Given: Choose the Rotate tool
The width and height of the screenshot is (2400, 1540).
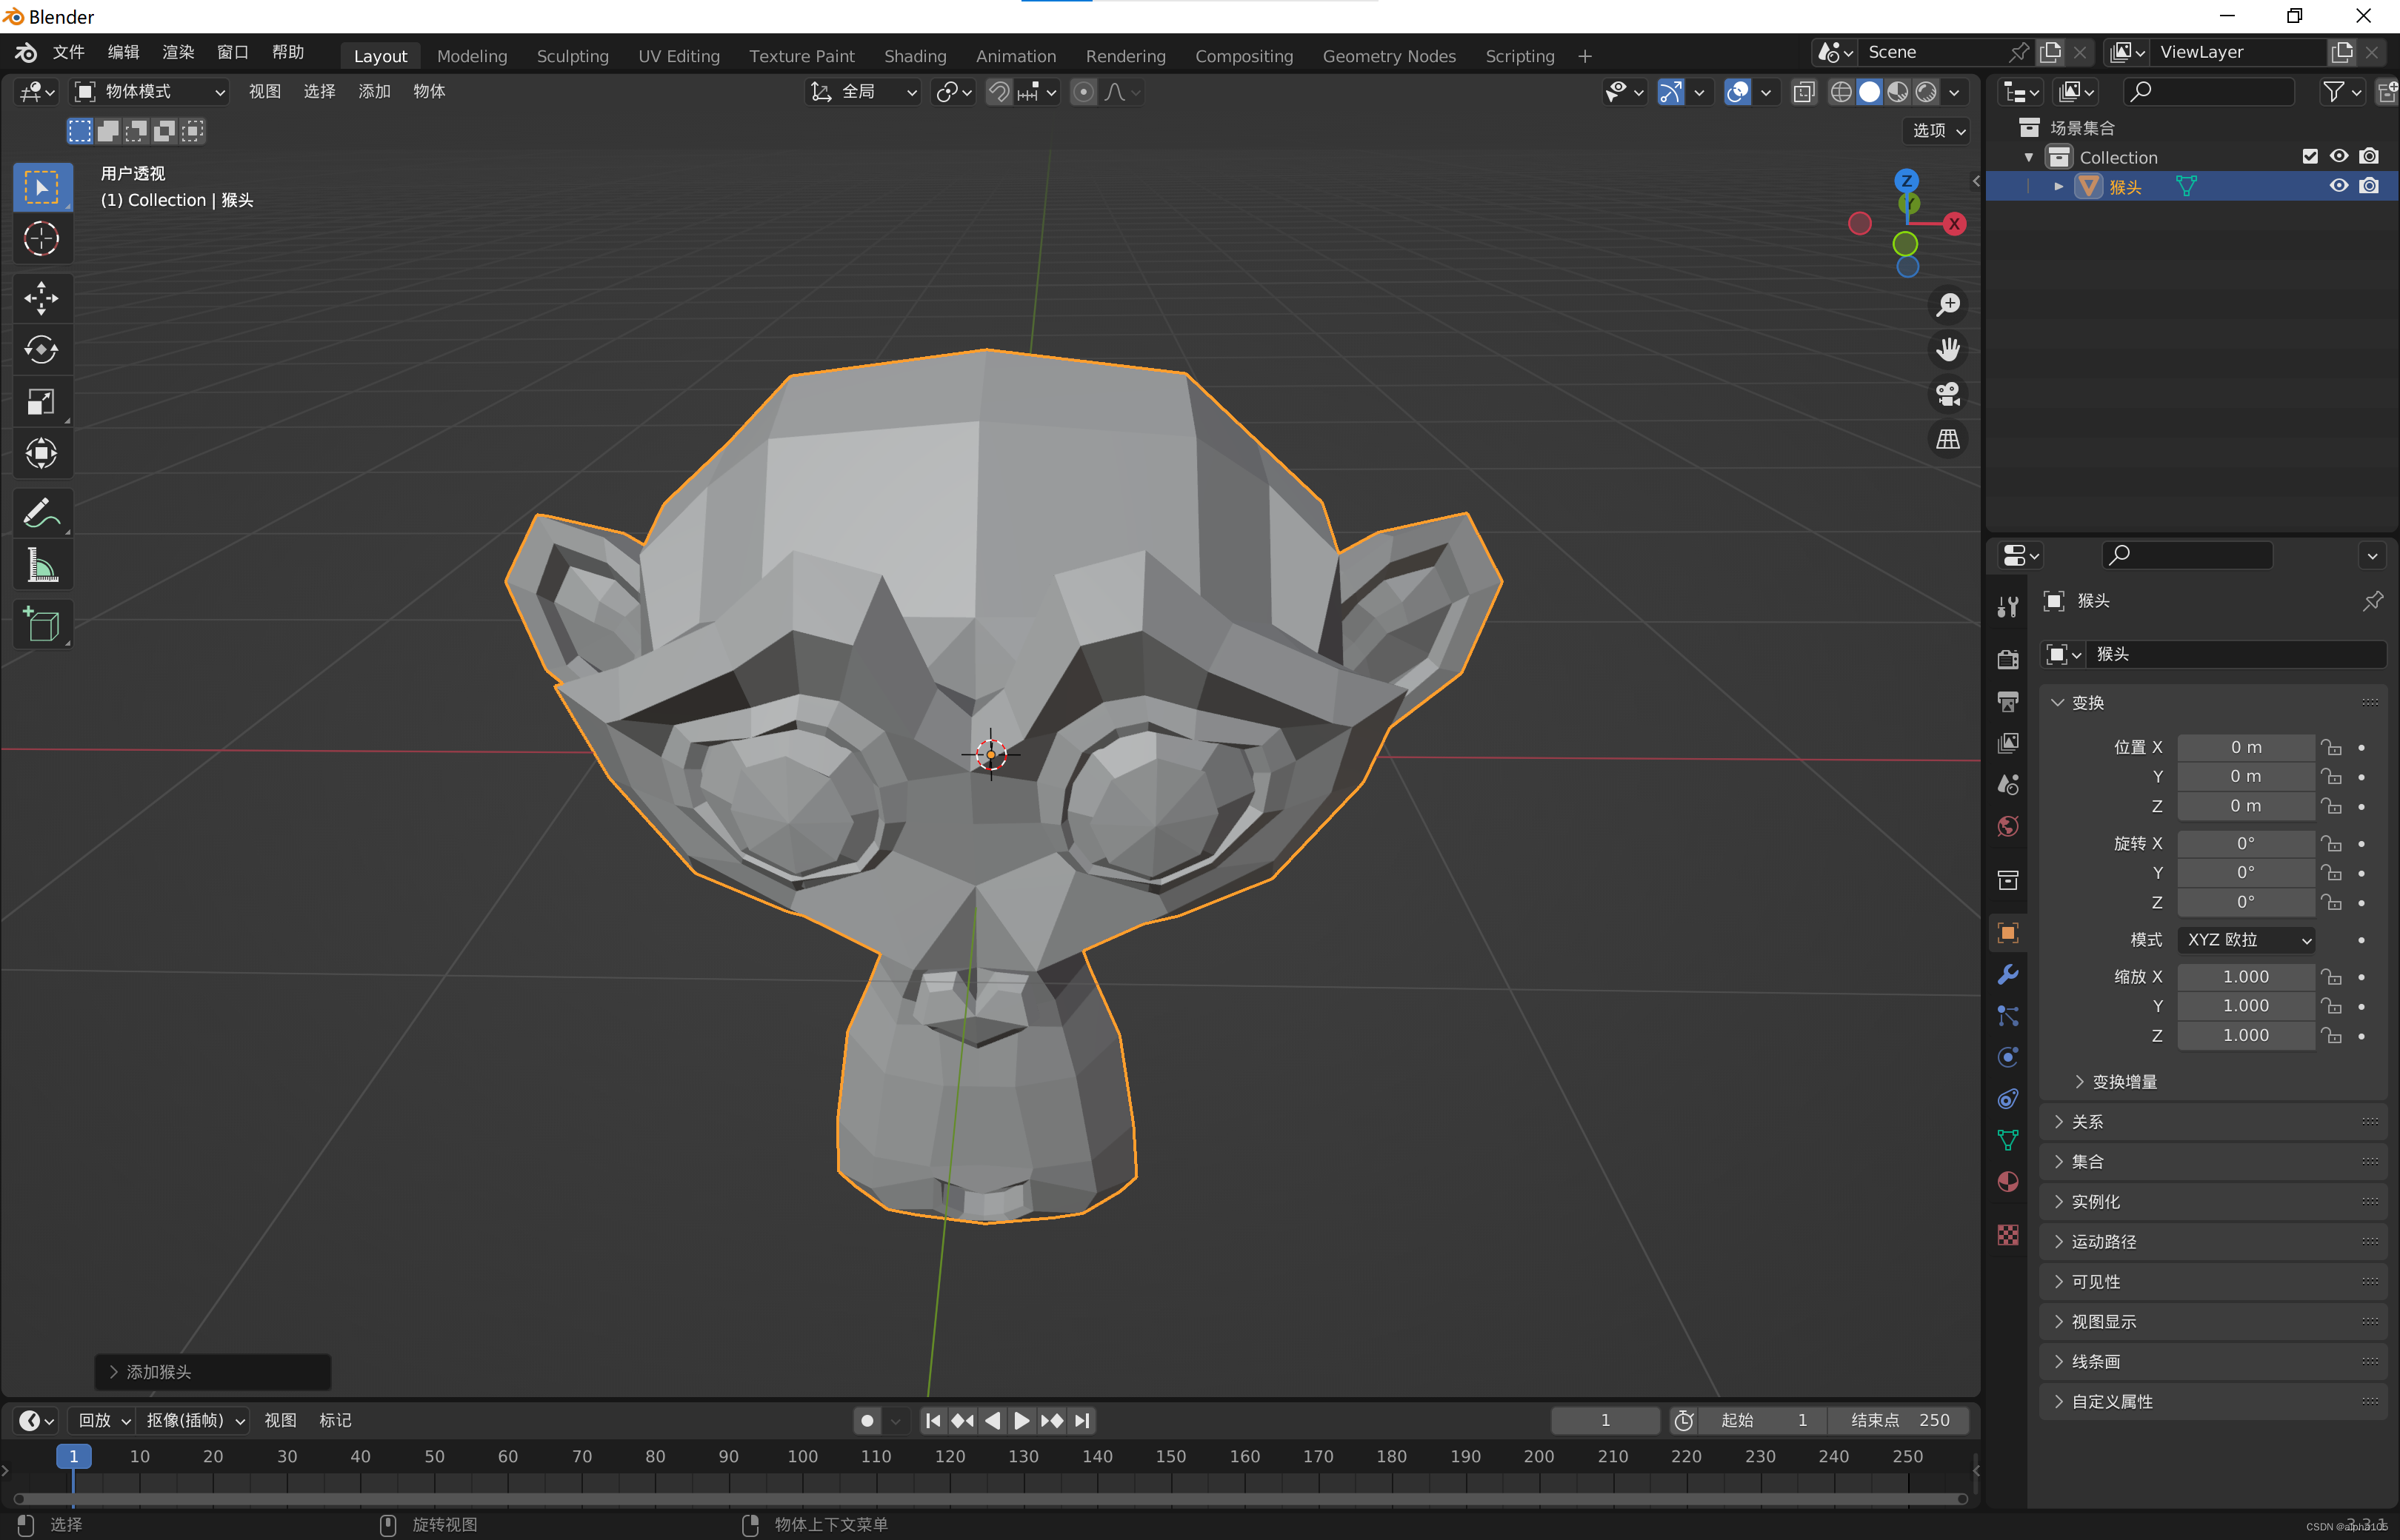Looking at the screenshot, I should 42,350.
